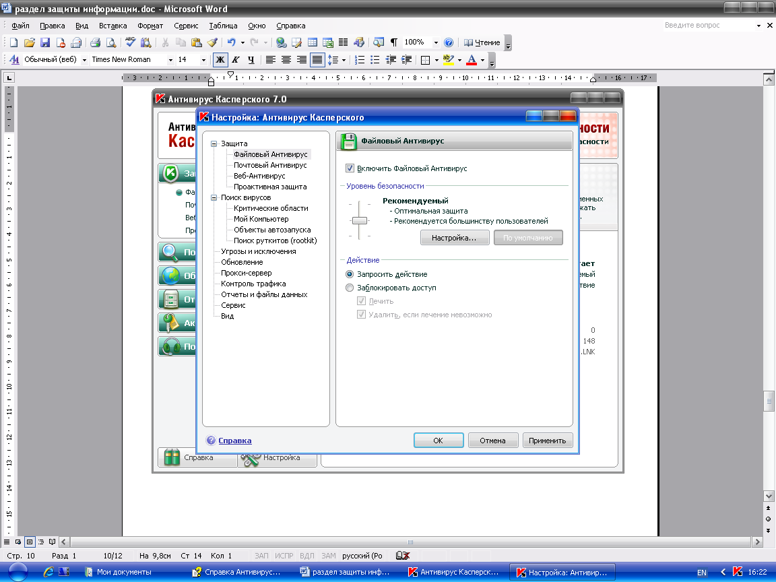Click the vertical scrollbar thumb in Word

(x=769, y=401)
